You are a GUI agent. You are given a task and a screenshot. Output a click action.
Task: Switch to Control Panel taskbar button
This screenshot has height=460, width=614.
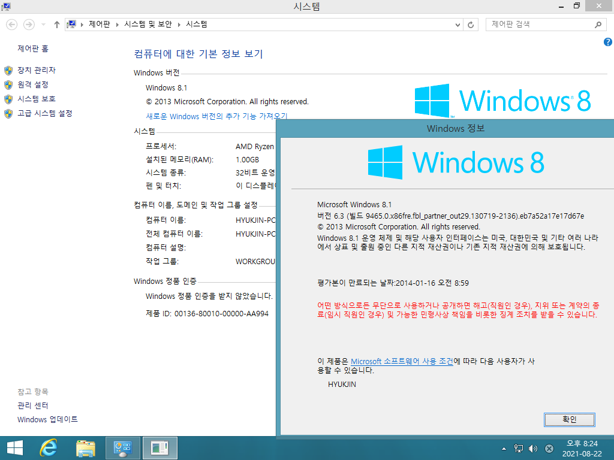point(122,448)
